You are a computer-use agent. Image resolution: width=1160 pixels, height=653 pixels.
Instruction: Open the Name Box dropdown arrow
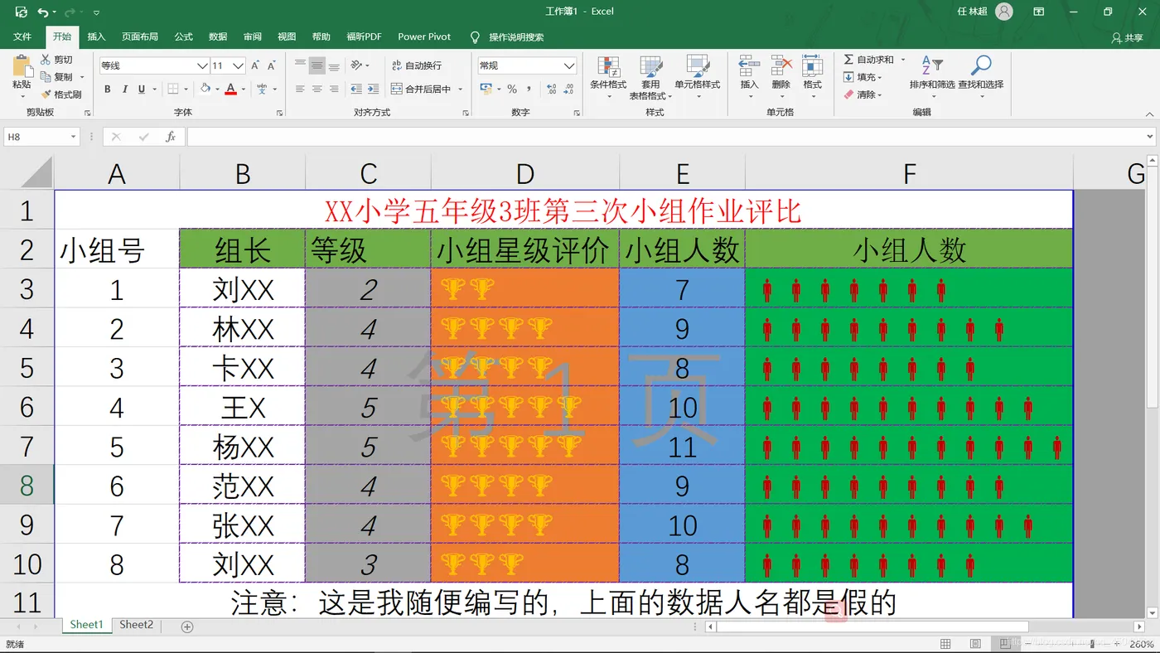tap(73, 137)
